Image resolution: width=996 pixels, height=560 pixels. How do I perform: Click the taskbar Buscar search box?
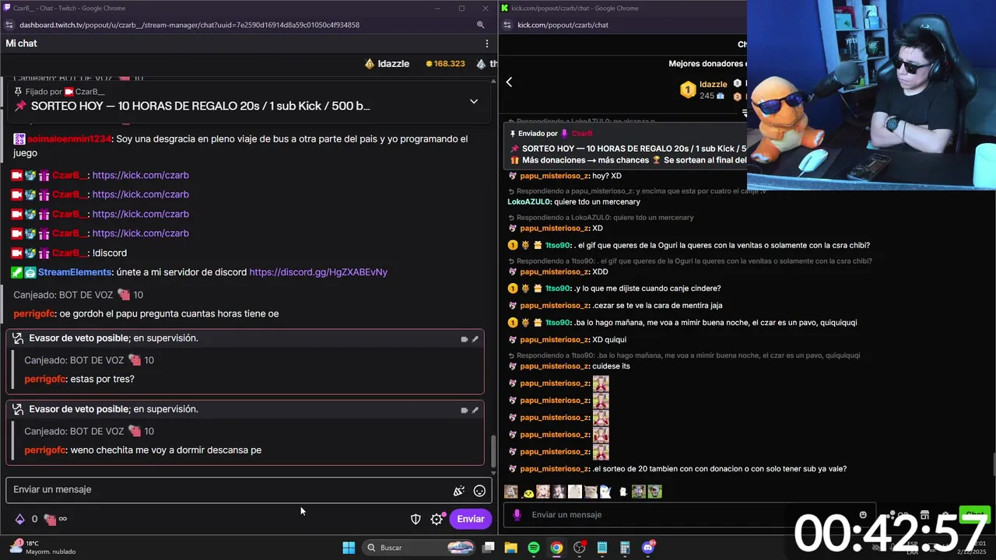tap(419, 548)
